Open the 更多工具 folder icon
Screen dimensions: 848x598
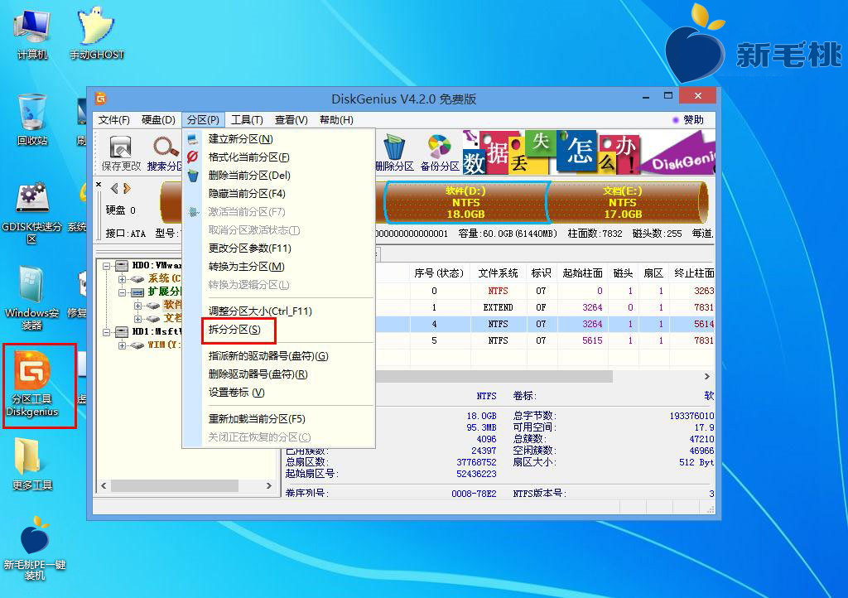(32, 464)
